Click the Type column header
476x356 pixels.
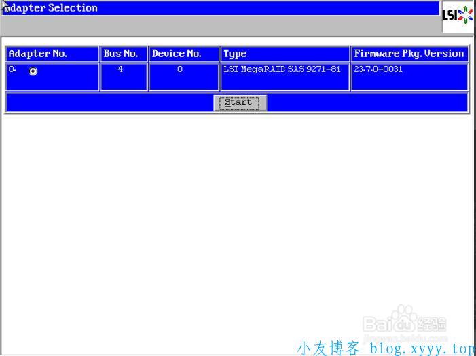point(284,54)
